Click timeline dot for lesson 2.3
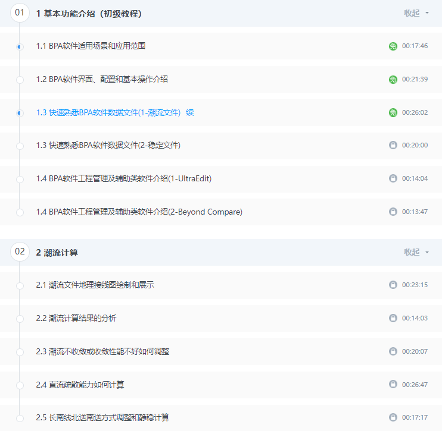Image resolution: width=442 pixels, height=431 pixels. click(20, 352)
